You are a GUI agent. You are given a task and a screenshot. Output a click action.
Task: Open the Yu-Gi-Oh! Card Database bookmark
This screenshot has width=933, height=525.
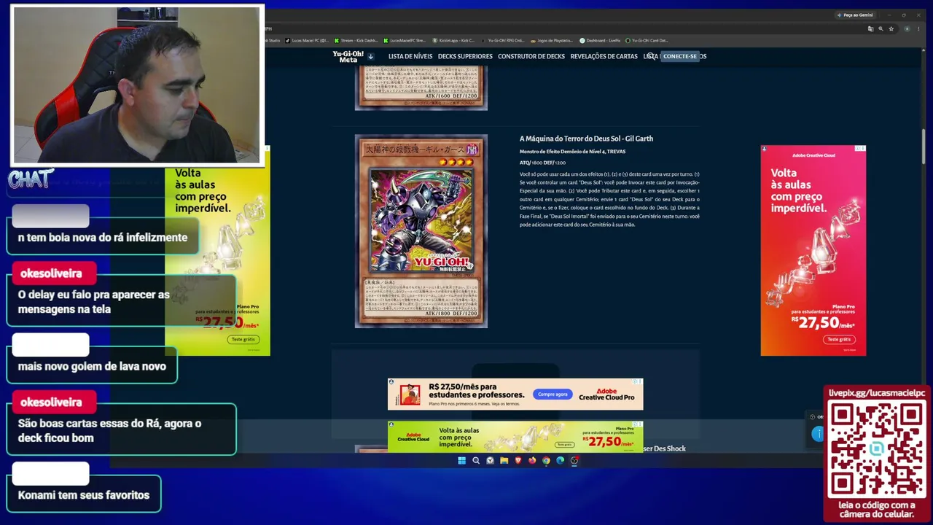coord(647,40)
